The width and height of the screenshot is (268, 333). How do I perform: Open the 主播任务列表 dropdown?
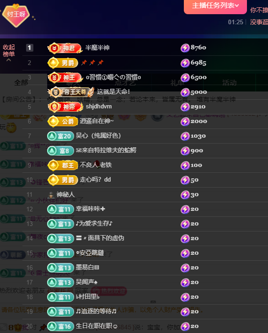pyautogui.click(x=215, y=6)
